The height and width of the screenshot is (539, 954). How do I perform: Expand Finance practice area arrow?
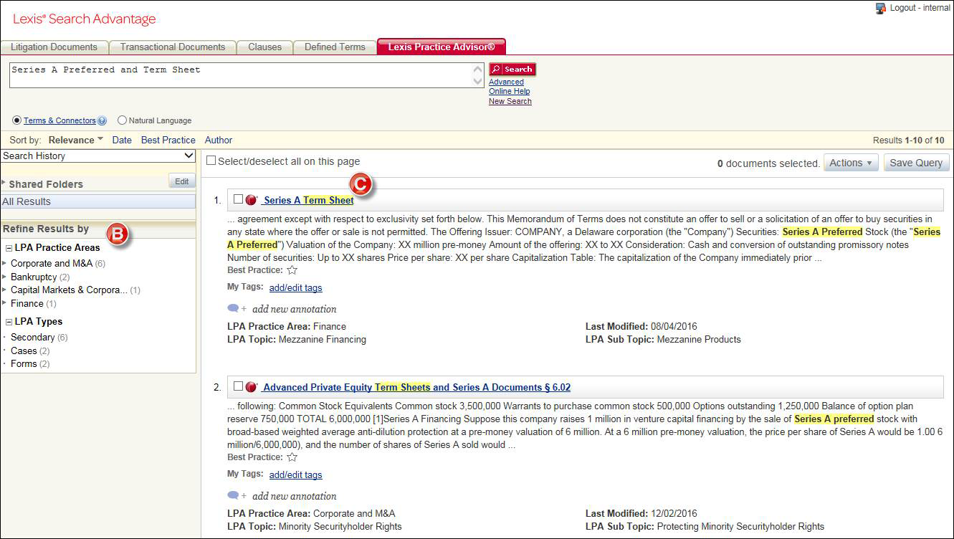click(5, 303)
